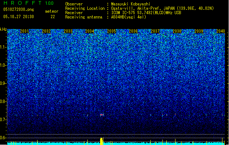Click the 0.6 kHz axis label
The image size is (229, 145).
point(3,138)
